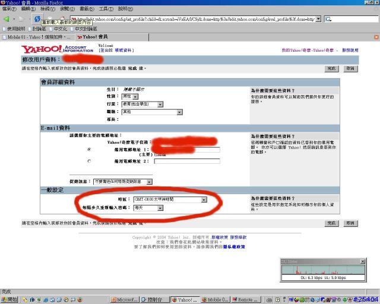Click the address bar URL field
Image resolution: width=380 pixels, height=304 pixels.
click(x=193, y=19)
